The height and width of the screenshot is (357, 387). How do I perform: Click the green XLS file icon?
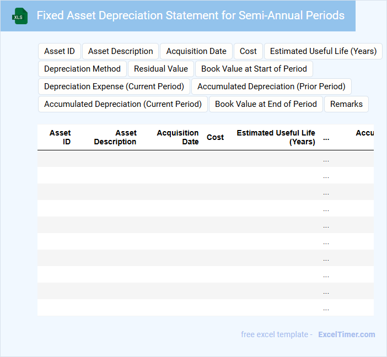pos(20,16)
